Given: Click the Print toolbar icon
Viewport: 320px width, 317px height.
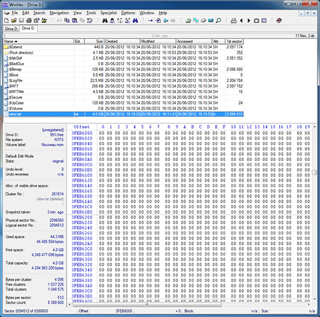Looking at the screenshot, I should (x=29, y=20).
